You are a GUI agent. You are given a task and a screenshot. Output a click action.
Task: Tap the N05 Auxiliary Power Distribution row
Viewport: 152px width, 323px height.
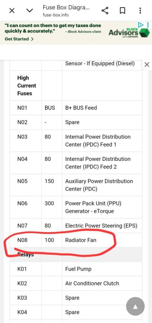pos(76,185)
